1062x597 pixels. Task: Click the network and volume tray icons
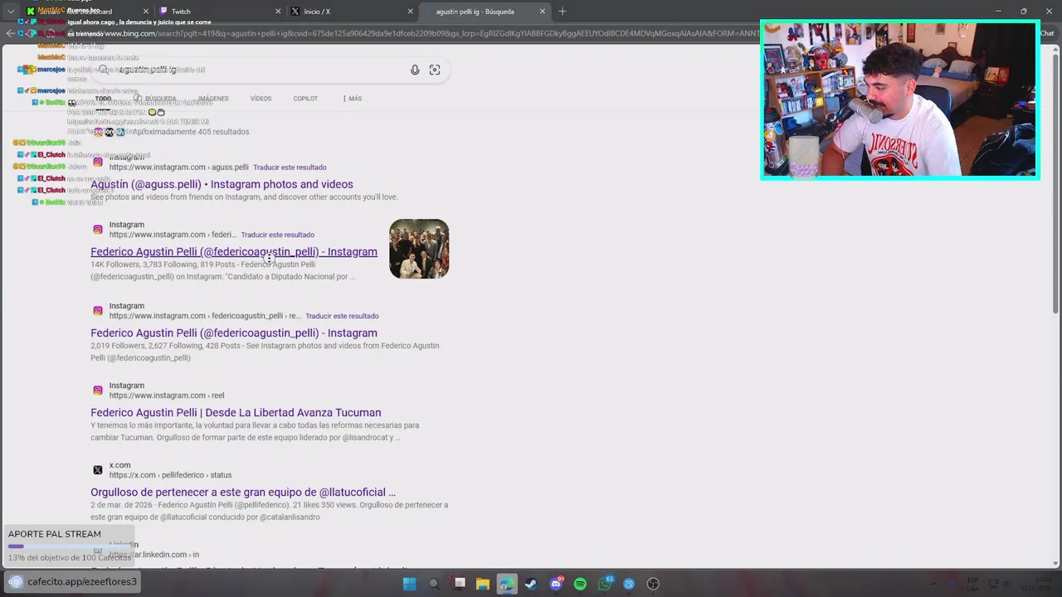click(998, 584)
